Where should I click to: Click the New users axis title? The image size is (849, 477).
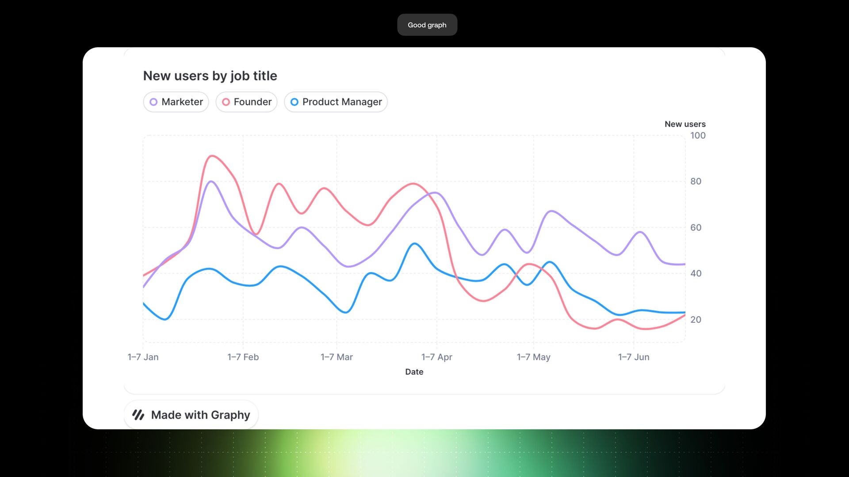click(x=685, y=124)
